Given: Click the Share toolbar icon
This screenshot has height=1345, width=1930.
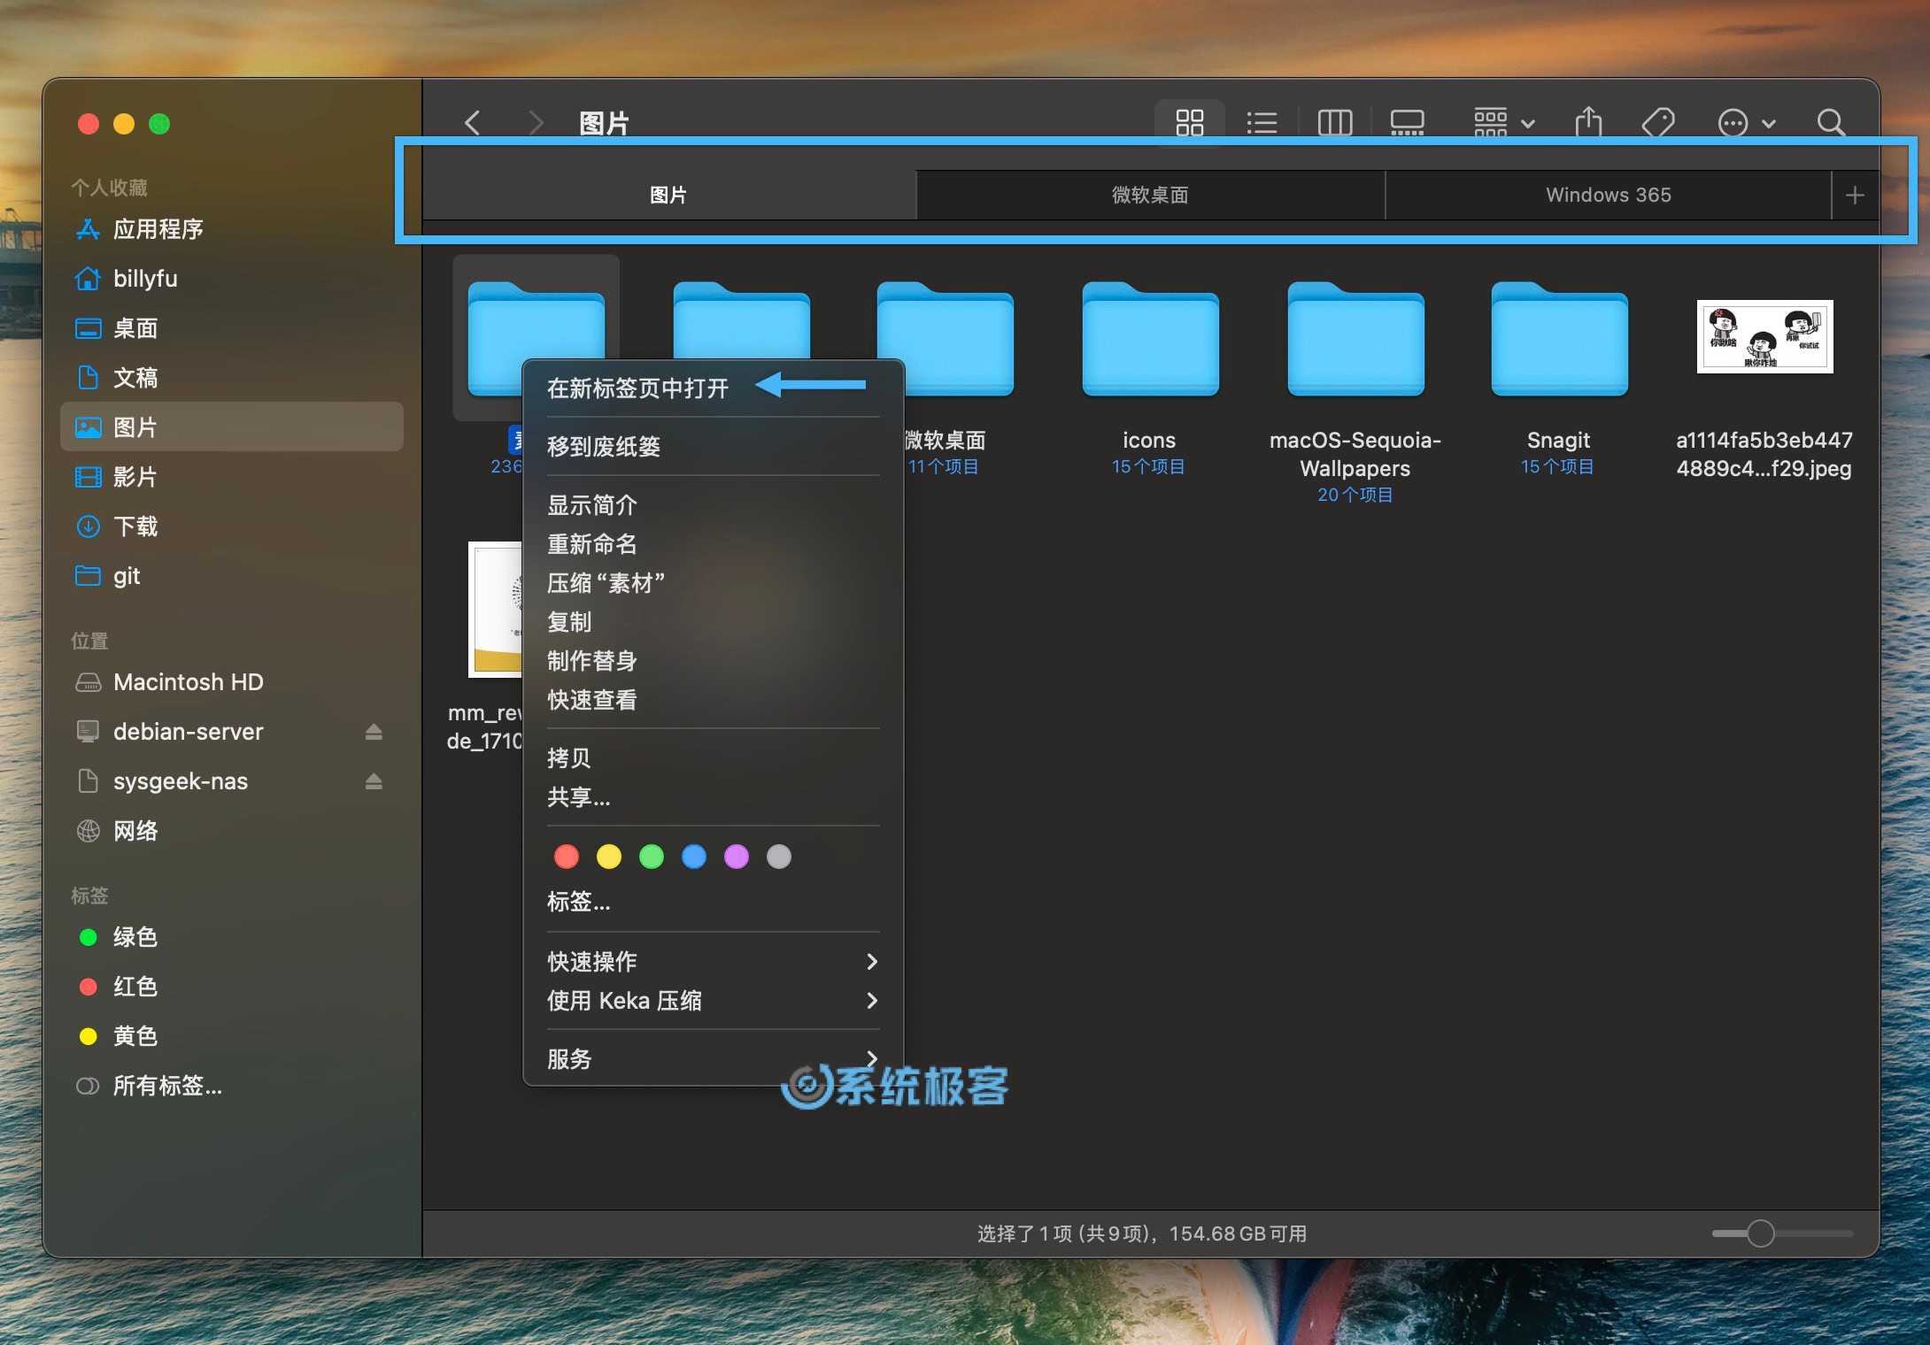Looking at the screenshot, I should click(x=1588, y=122).
